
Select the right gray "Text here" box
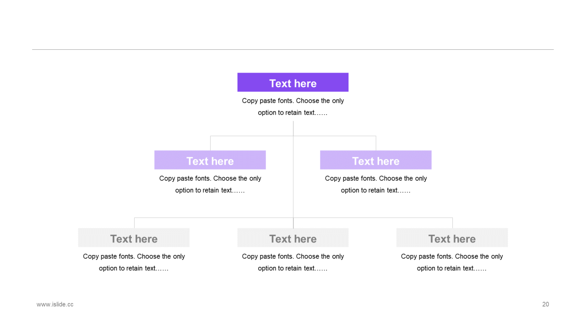pyautogui.click(x=452, y=238)
